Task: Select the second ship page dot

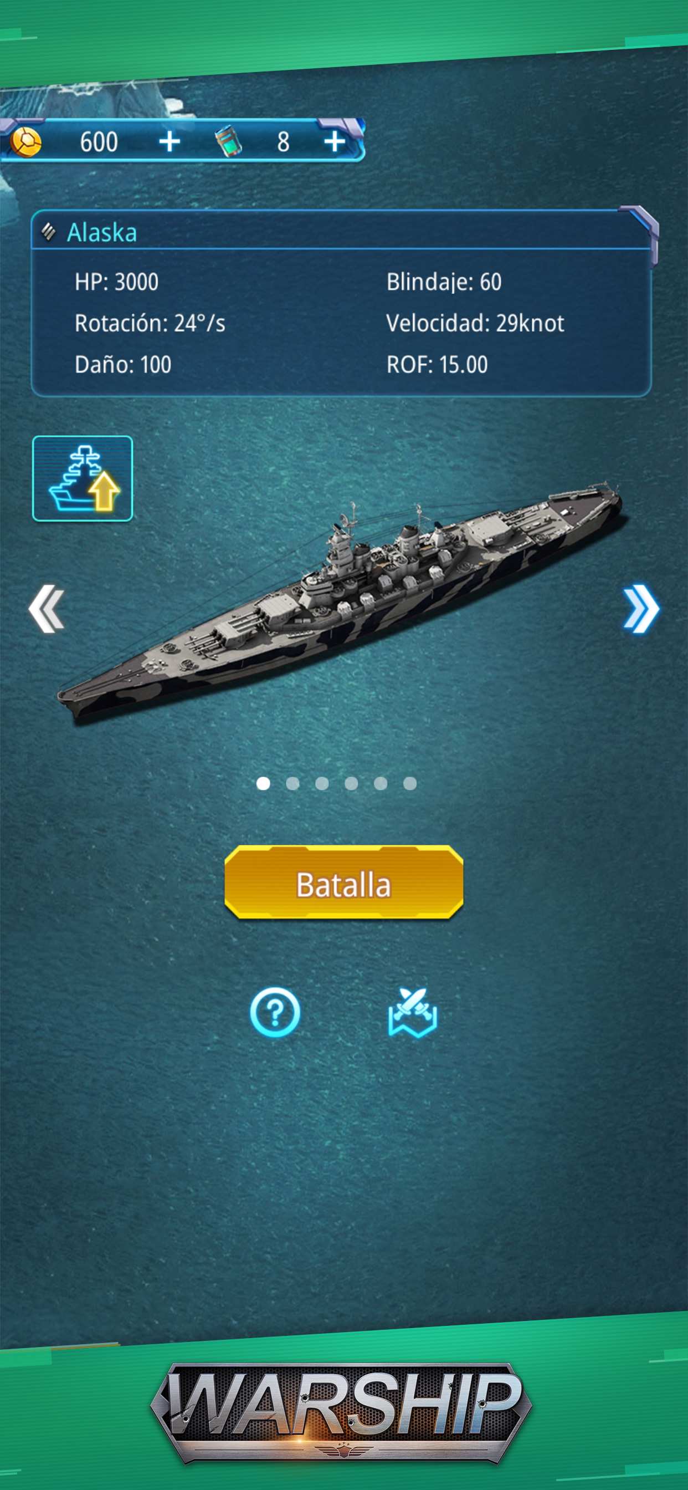Action: click(x=292, y=783)
